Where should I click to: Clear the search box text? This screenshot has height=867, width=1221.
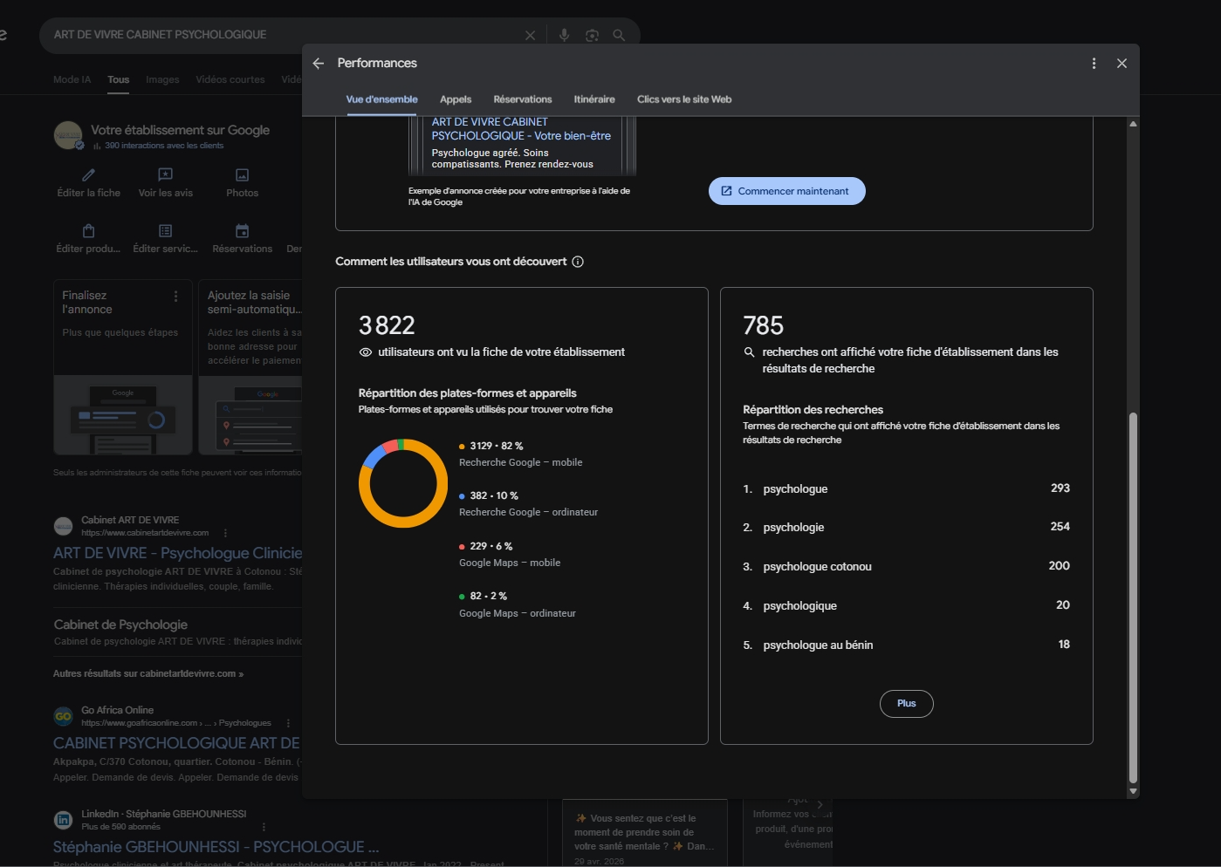pyautogui.click(x=530, y=35)
